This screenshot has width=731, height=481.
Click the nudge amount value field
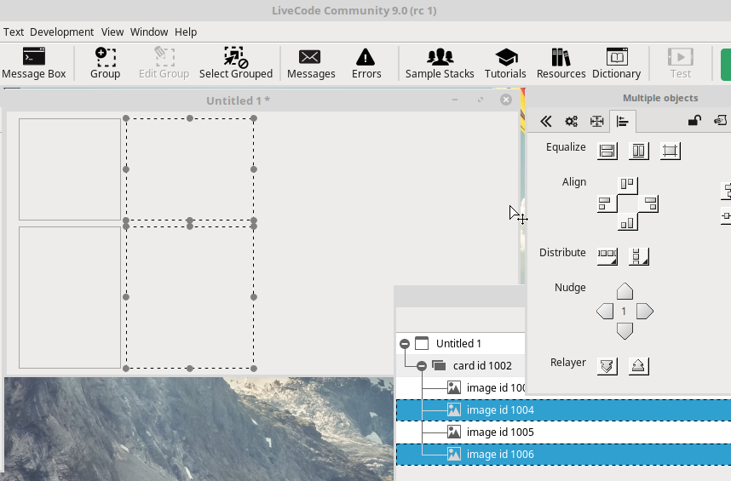click(x=625, y=312)
